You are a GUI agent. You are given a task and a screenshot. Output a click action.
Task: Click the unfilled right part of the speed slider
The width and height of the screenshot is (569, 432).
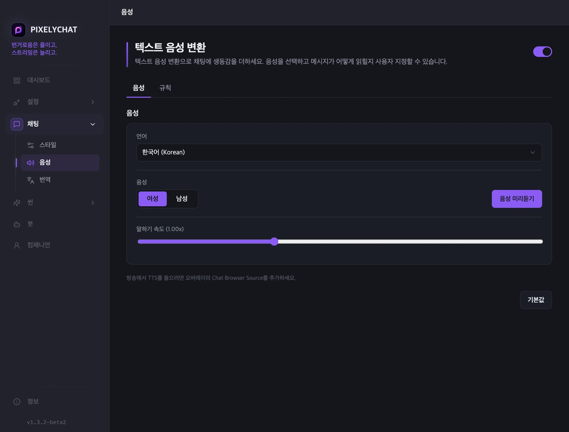click(x=410, y=241)
